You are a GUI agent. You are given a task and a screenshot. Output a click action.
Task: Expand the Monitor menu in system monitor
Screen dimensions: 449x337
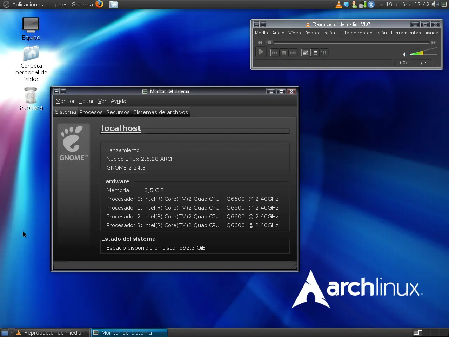[x=65, y=101]
